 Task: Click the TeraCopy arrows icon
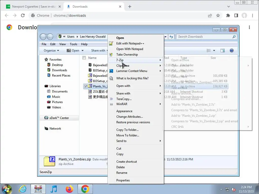(x=111, y=99)
